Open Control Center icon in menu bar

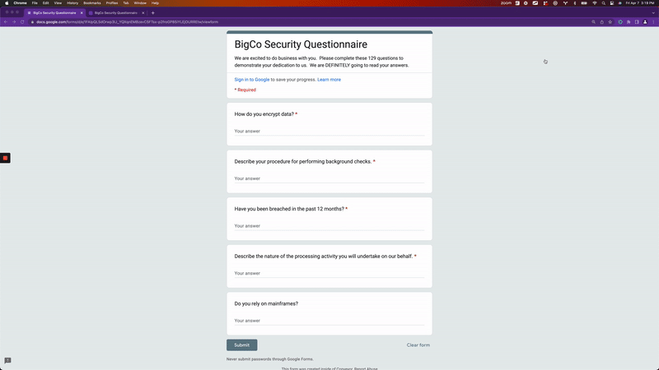point(612,3)
